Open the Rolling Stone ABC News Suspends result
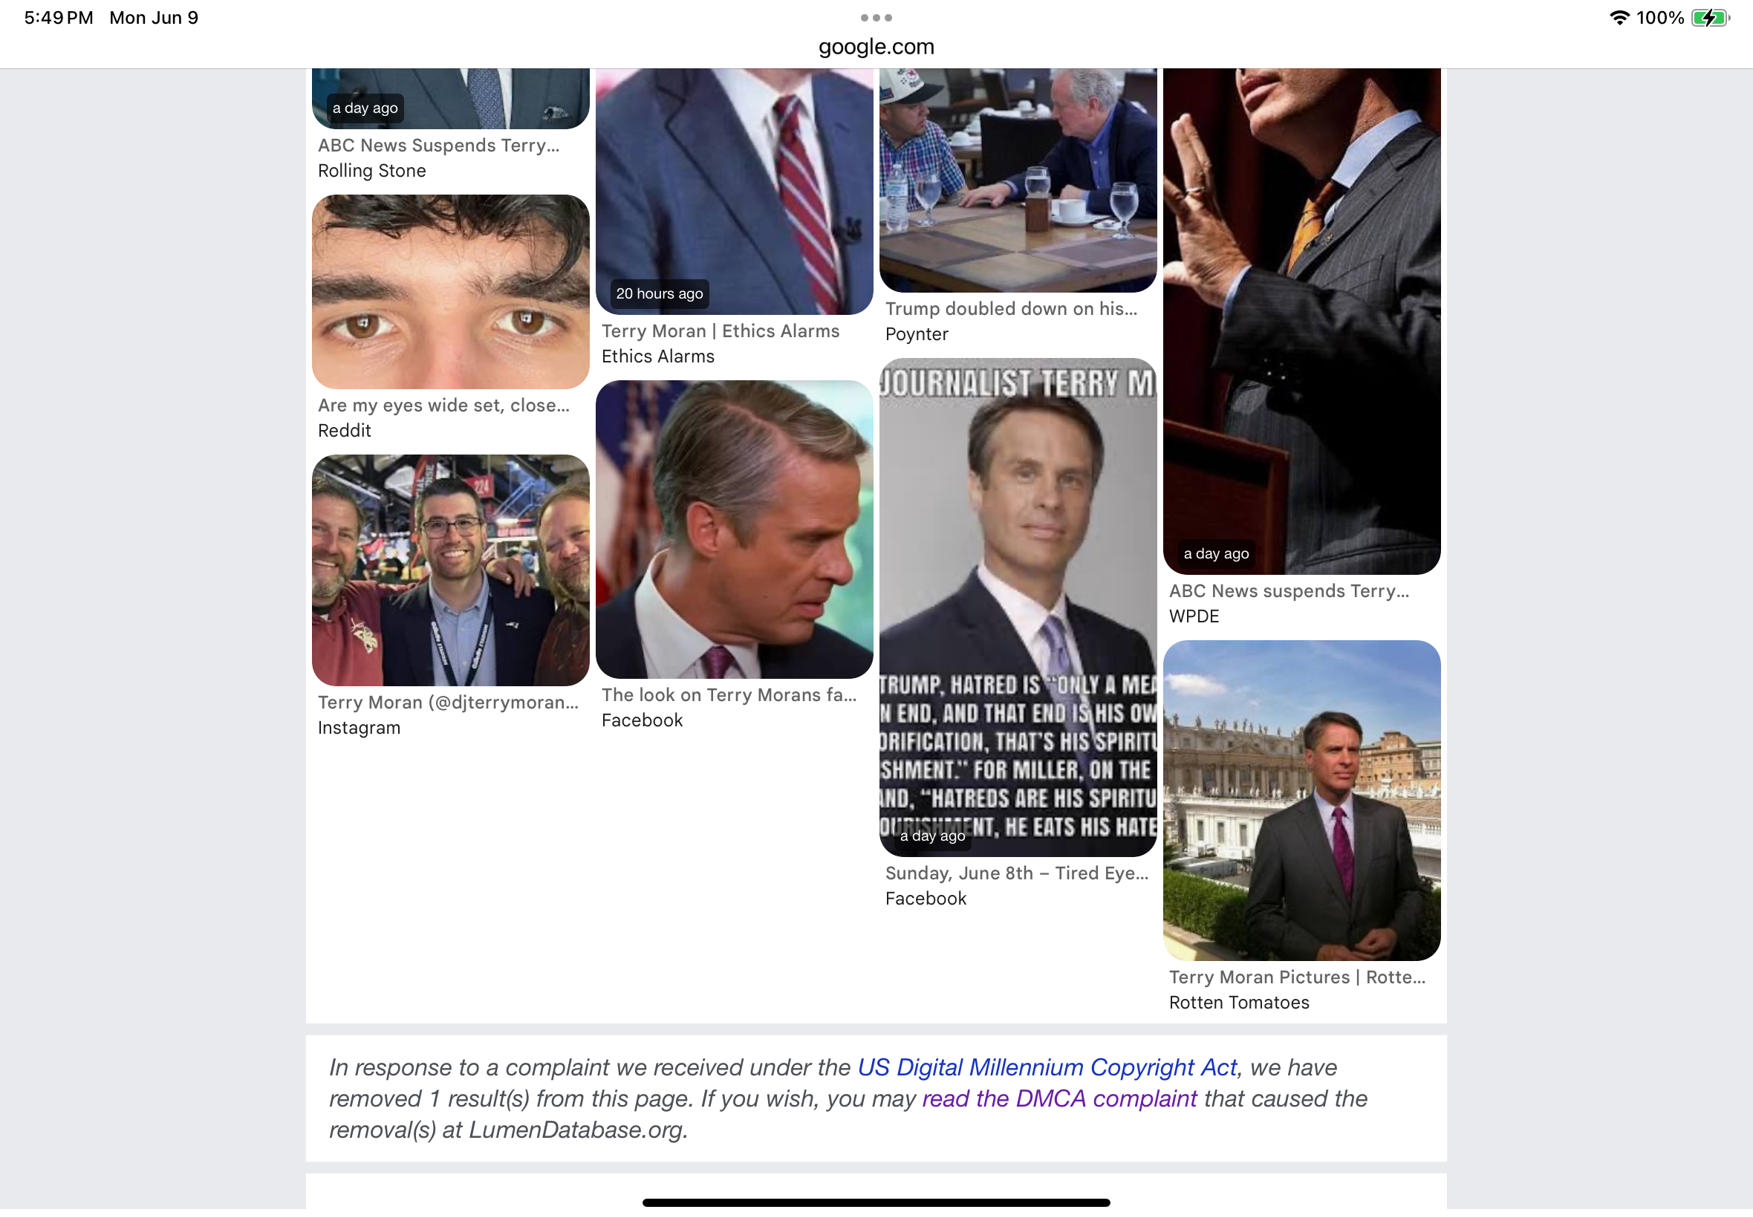The height and width of the screenshot is (1218, 1753). pyautogui.click(x=439, y=145)
